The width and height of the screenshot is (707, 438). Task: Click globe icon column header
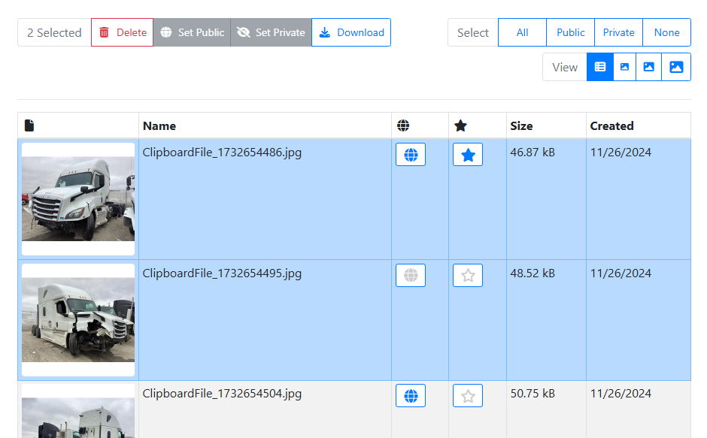[403, 125]
